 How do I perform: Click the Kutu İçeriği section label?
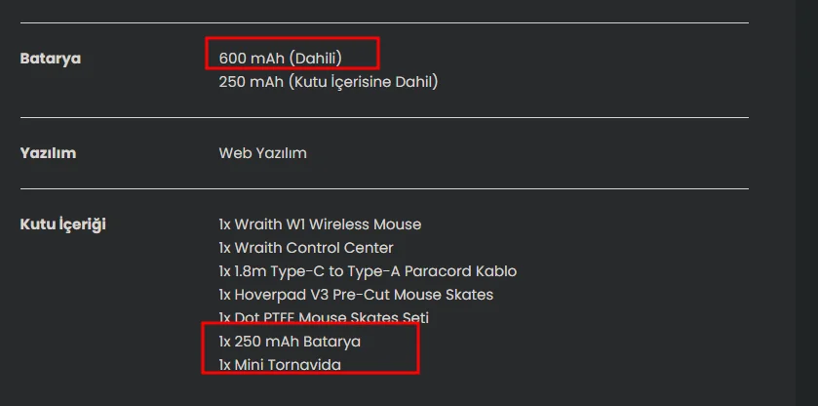pyautogui.click(x=63, y=224)
